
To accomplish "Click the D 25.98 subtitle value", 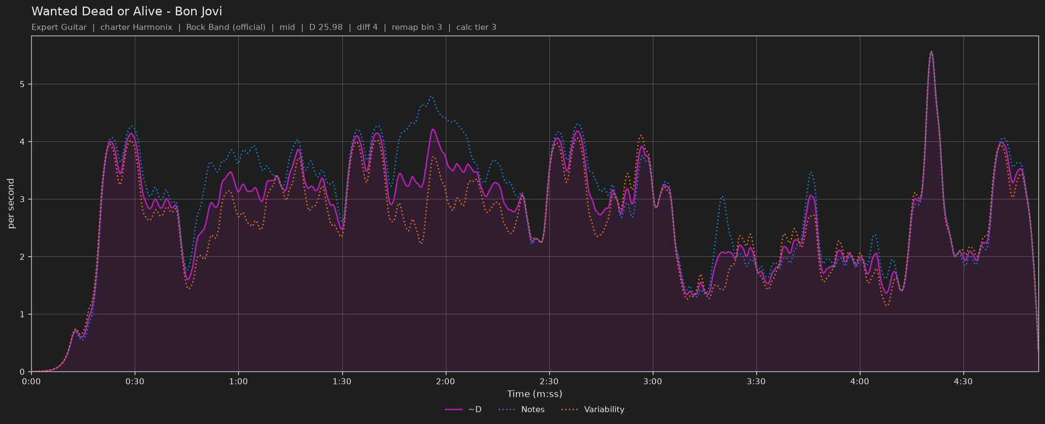I will coord(326,27).
